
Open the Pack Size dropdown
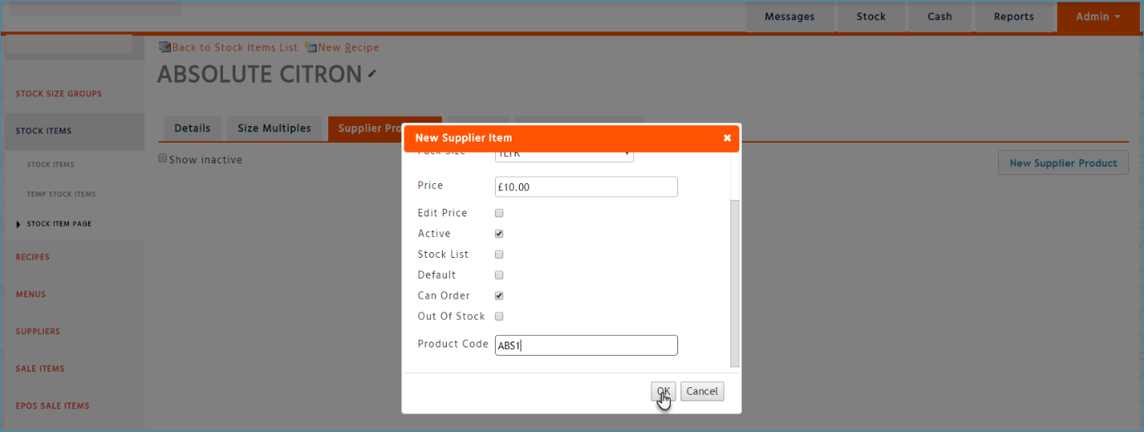click(x=565, y=155)
